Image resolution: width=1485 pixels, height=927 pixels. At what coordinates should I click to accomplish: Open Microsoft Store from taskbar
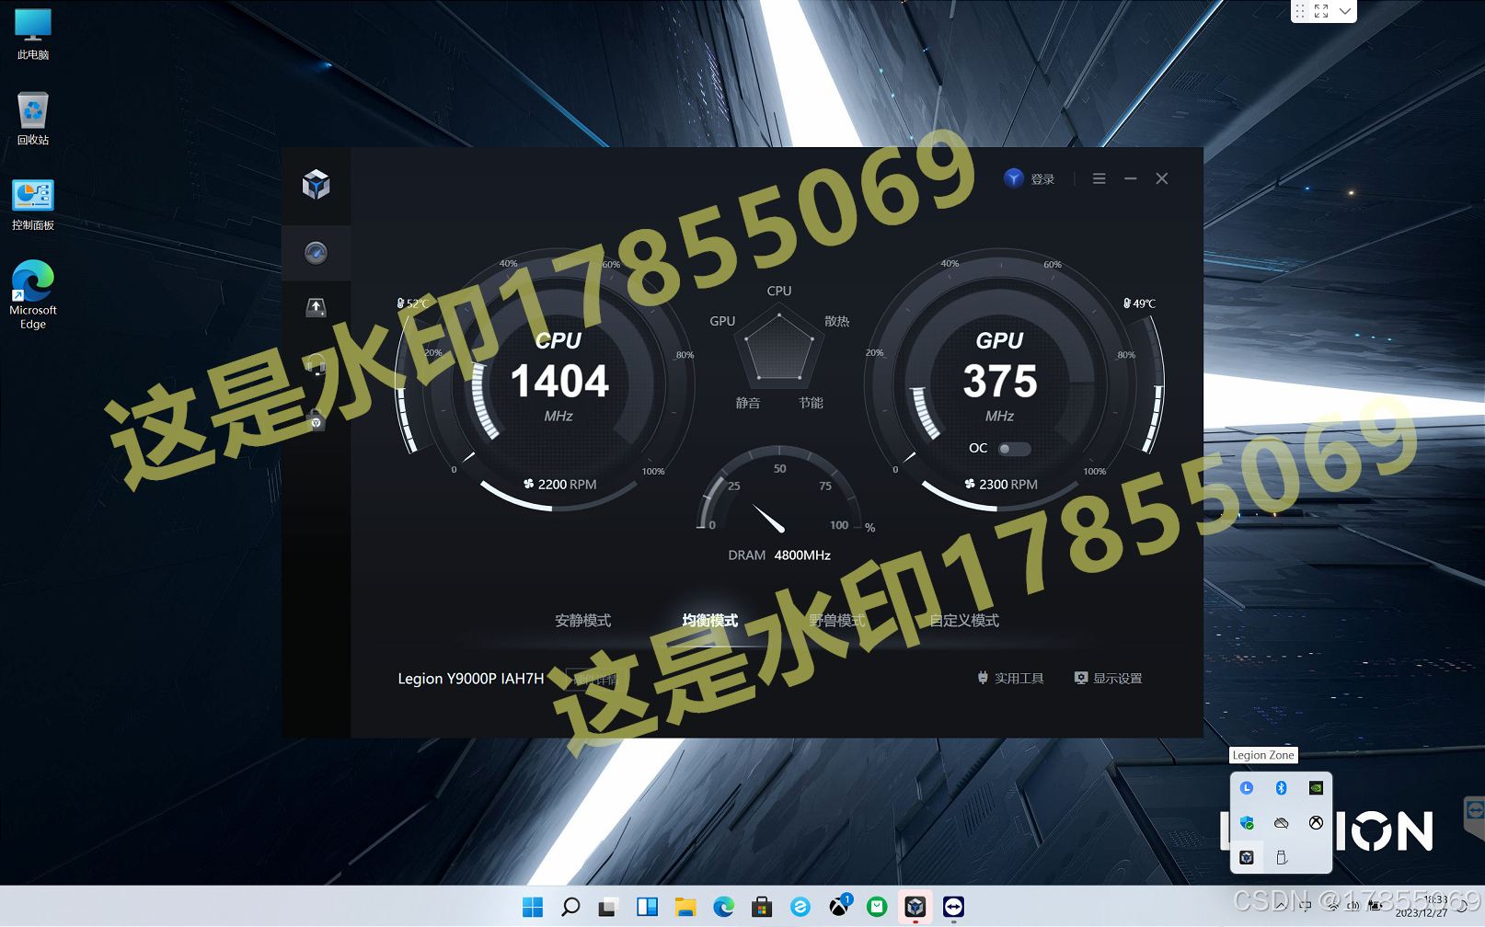762,907
